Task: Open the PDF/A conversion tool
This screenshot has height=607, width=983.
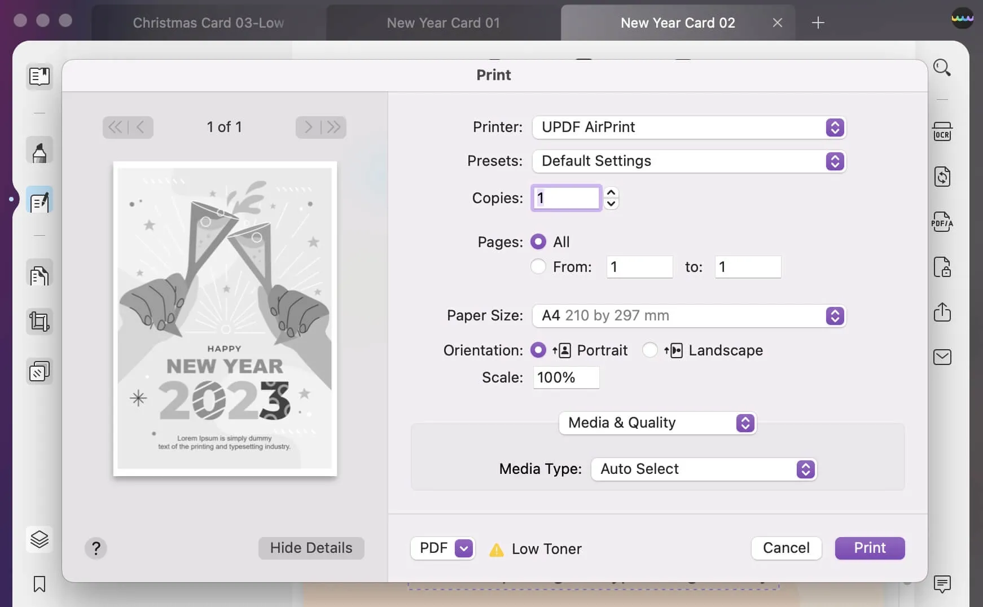Action: (x=942, y=222)
